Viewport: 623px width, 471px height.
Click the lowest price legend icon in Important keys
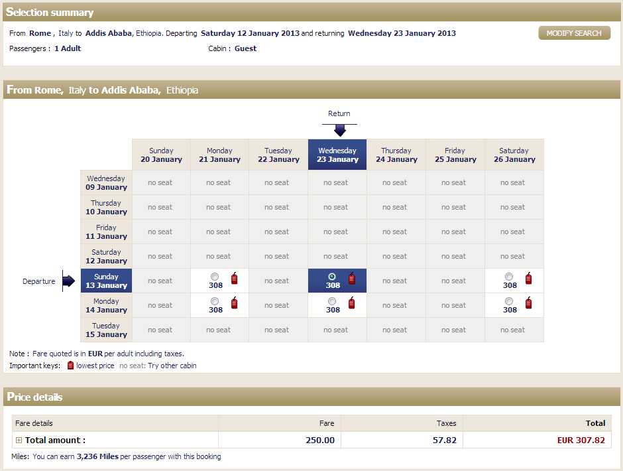71,366
